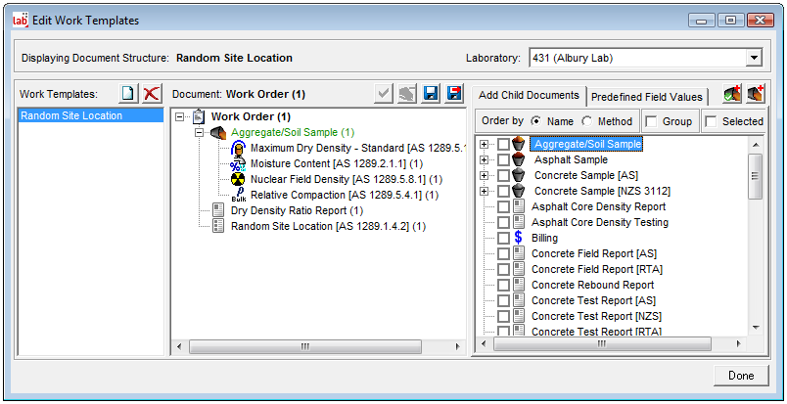Enable the Group checkbox
The image size is (787, 404).
coord(652,121)
